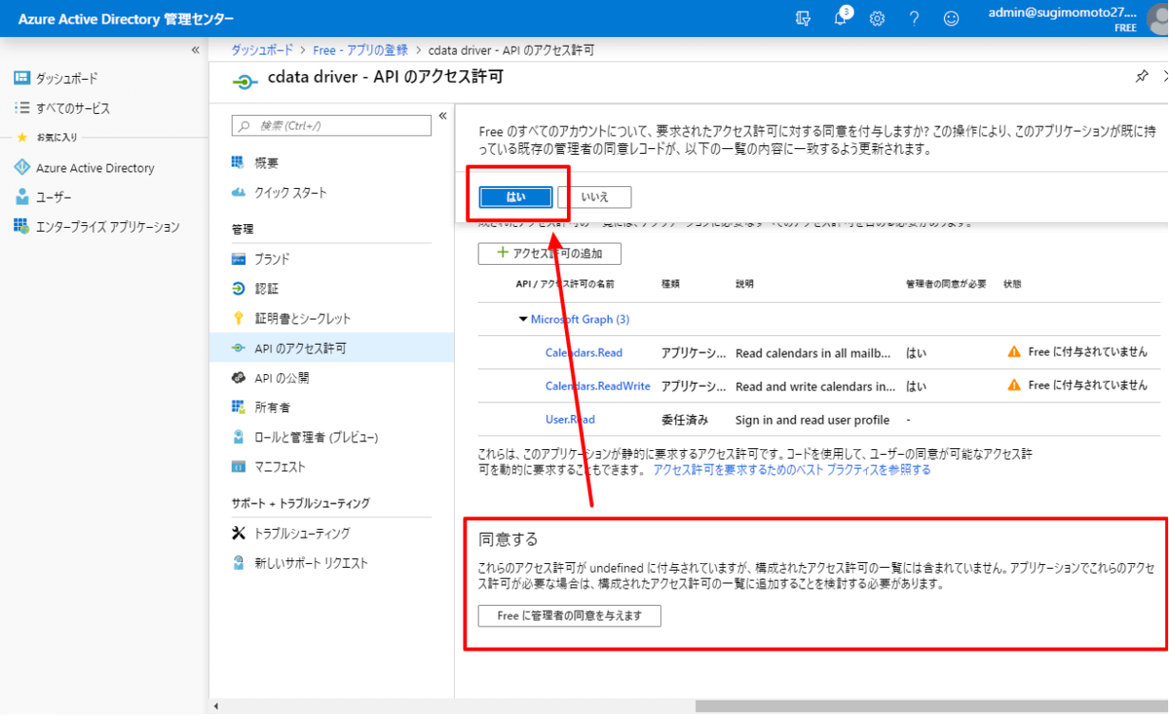The image size is (1169, 715).
Task: Click the scrollbar left arrow
Action: pyautogui.click(x=216, y=706)
